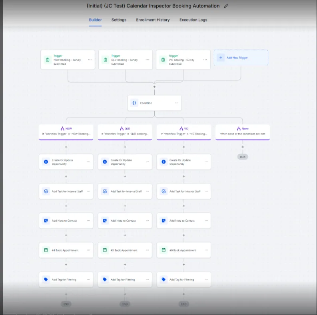This screenshot has width=317, height=315.
Task: Click QLD Create Or Update Opportunity icon
Action: pos(105,162)
